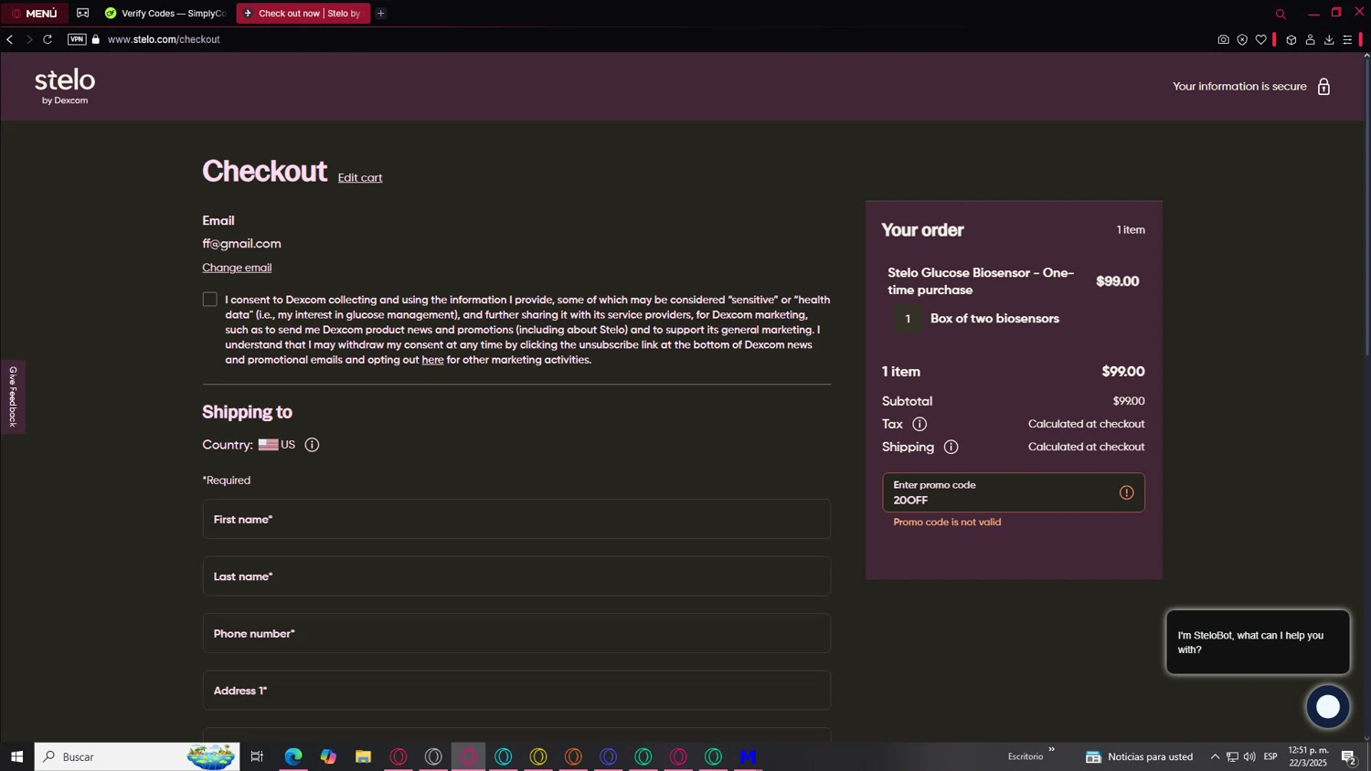The image size is (1371, 771).
Task: Click the 'Promo code is not valid' message
Action: tap(947, 523)
